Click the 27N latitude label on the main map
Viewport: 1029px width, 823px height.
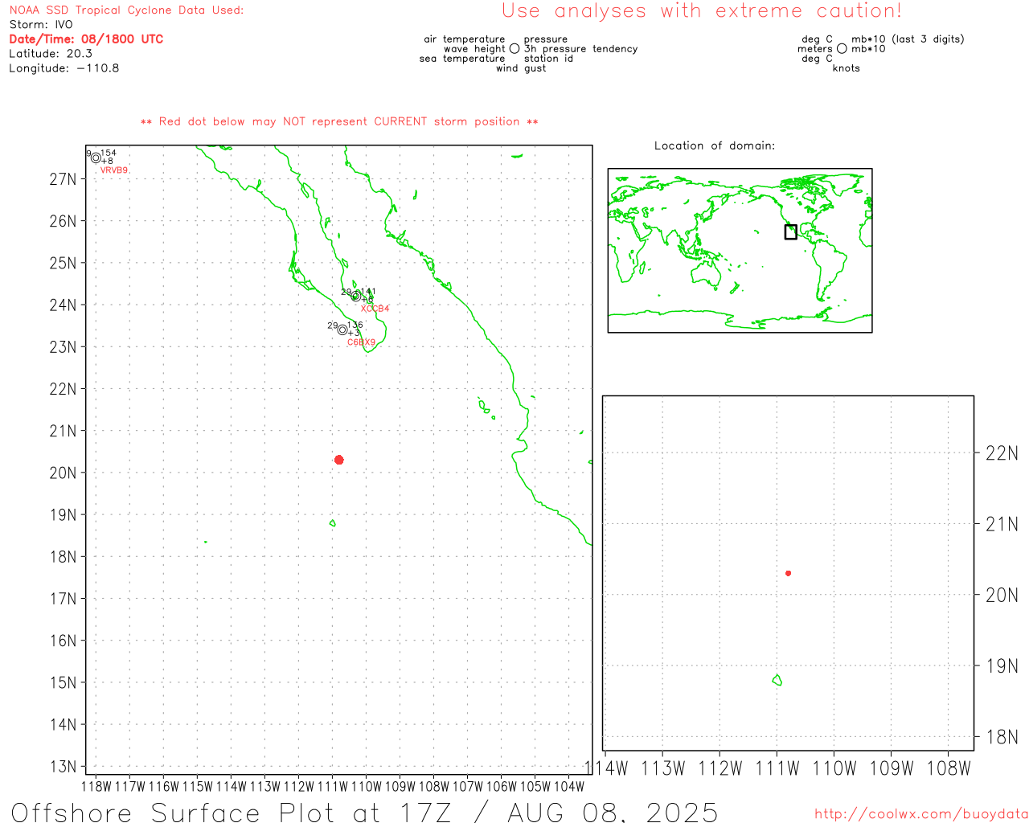point(64,179)
